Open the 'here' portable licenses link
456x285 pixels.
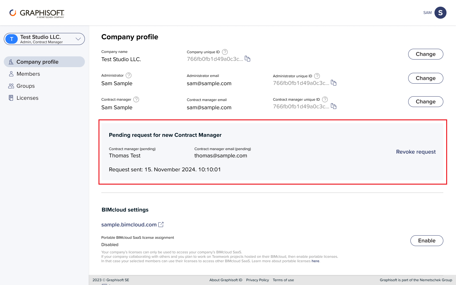point(315,261)
